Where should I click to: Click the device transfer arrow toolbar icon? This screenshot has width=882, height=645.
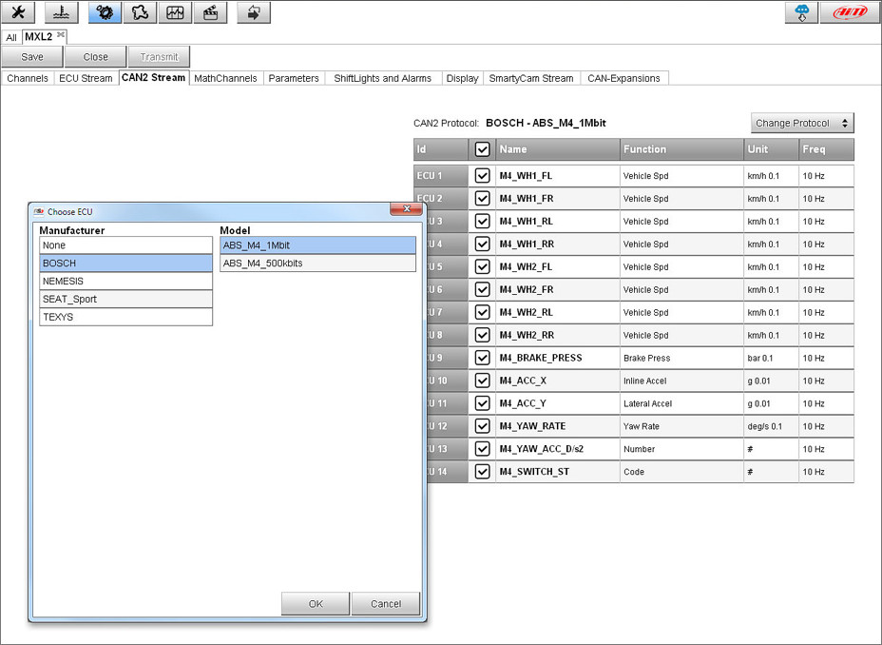254,12
